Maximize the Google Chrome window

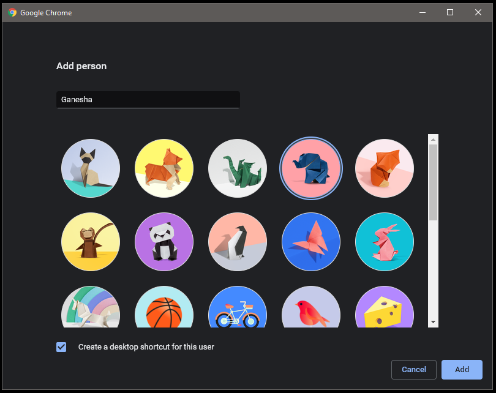pos(450,12)
